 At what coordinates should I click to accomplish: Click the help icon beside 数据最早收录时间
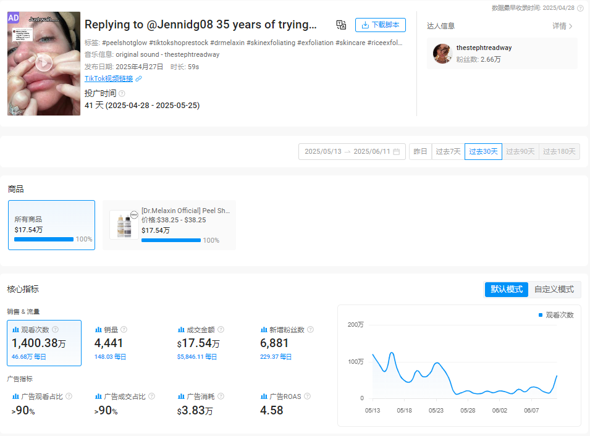tap(580, 8)
